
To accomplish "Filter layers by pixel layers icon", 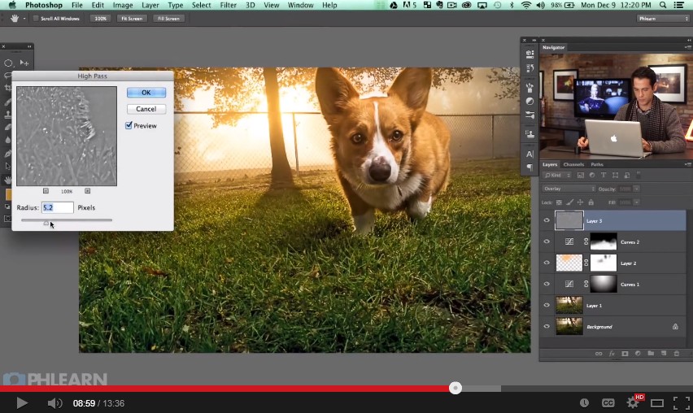I will (x=580, y=176).
